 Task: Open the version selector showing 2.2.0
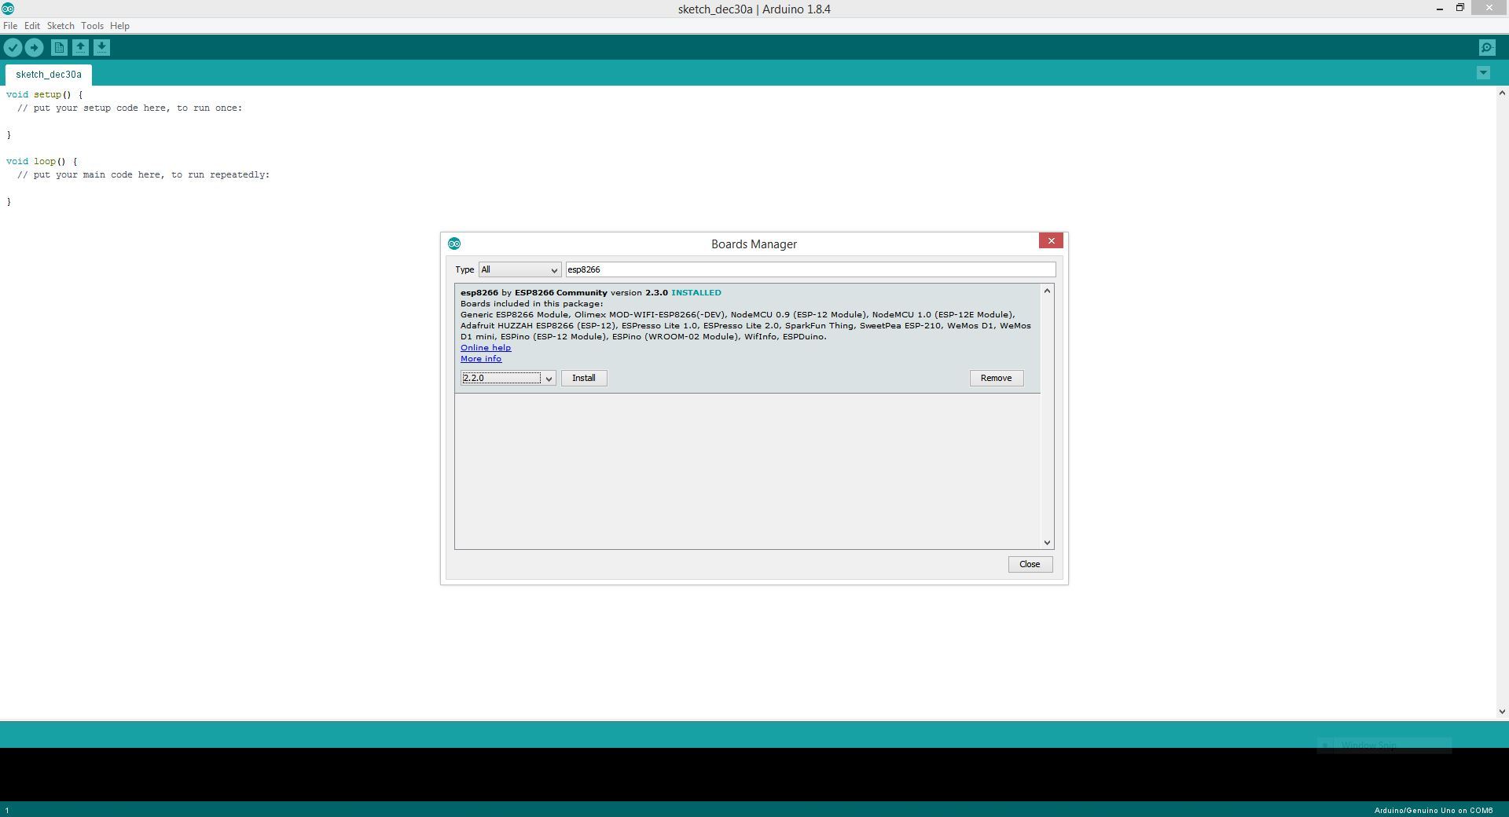[x=509, y=378]
